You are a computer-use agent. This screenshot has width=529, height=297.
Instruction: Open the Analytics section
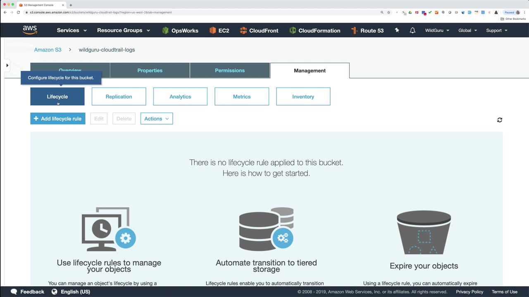pyautogui.click(x=180, y=97)
